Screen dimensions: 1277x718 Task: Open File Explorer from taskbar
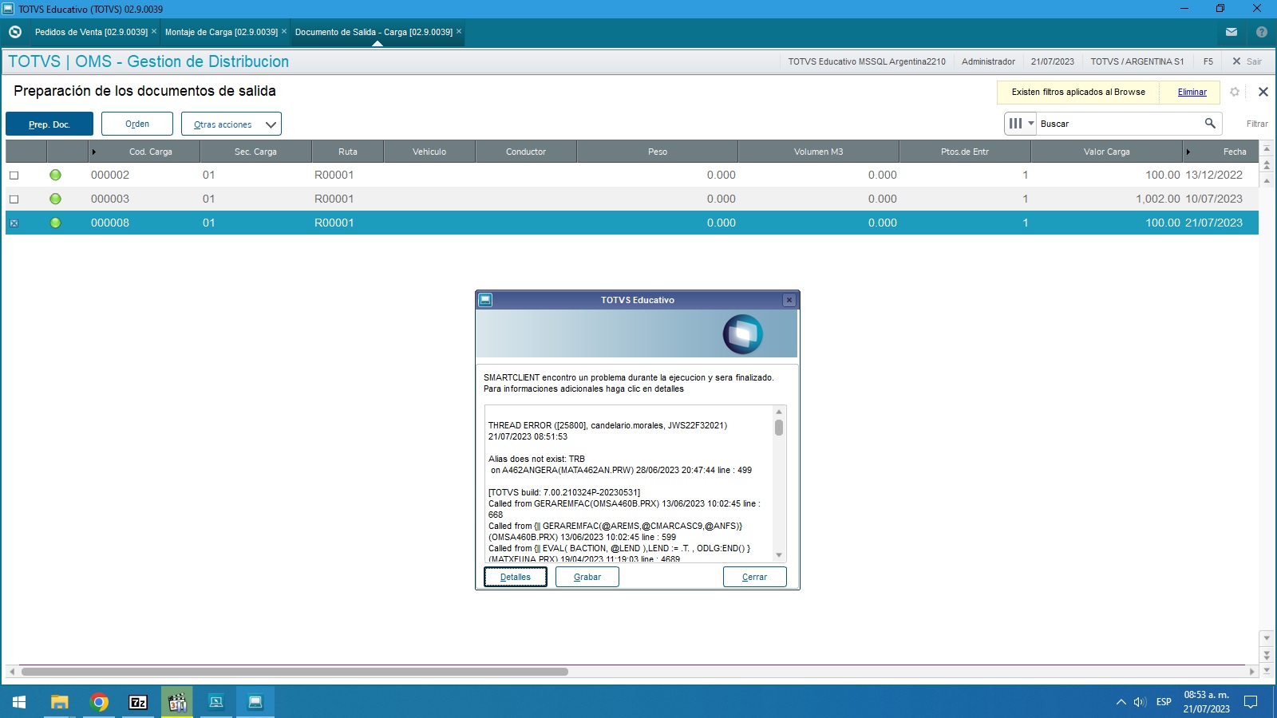[x=60, y=702]
